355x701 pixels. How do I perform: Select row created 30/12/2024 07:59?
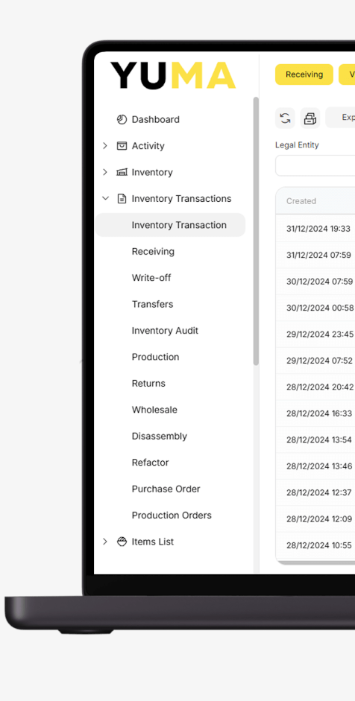tap(315, 281)
